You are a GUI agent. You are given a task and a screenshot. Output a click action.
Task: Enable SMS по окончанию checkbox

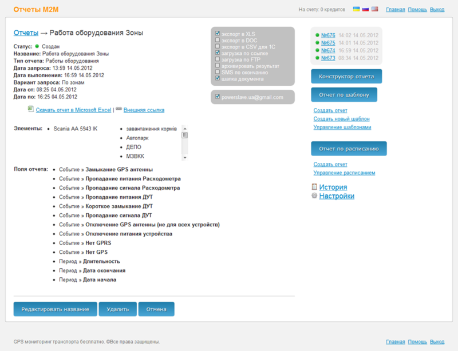[x=218, y=72]
